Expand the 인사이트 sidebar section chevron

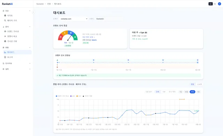pos(30,63)
